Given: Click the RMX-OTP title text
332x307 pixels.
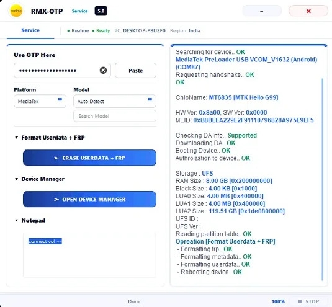Looking at the screenshot, I should pos(47,11).
